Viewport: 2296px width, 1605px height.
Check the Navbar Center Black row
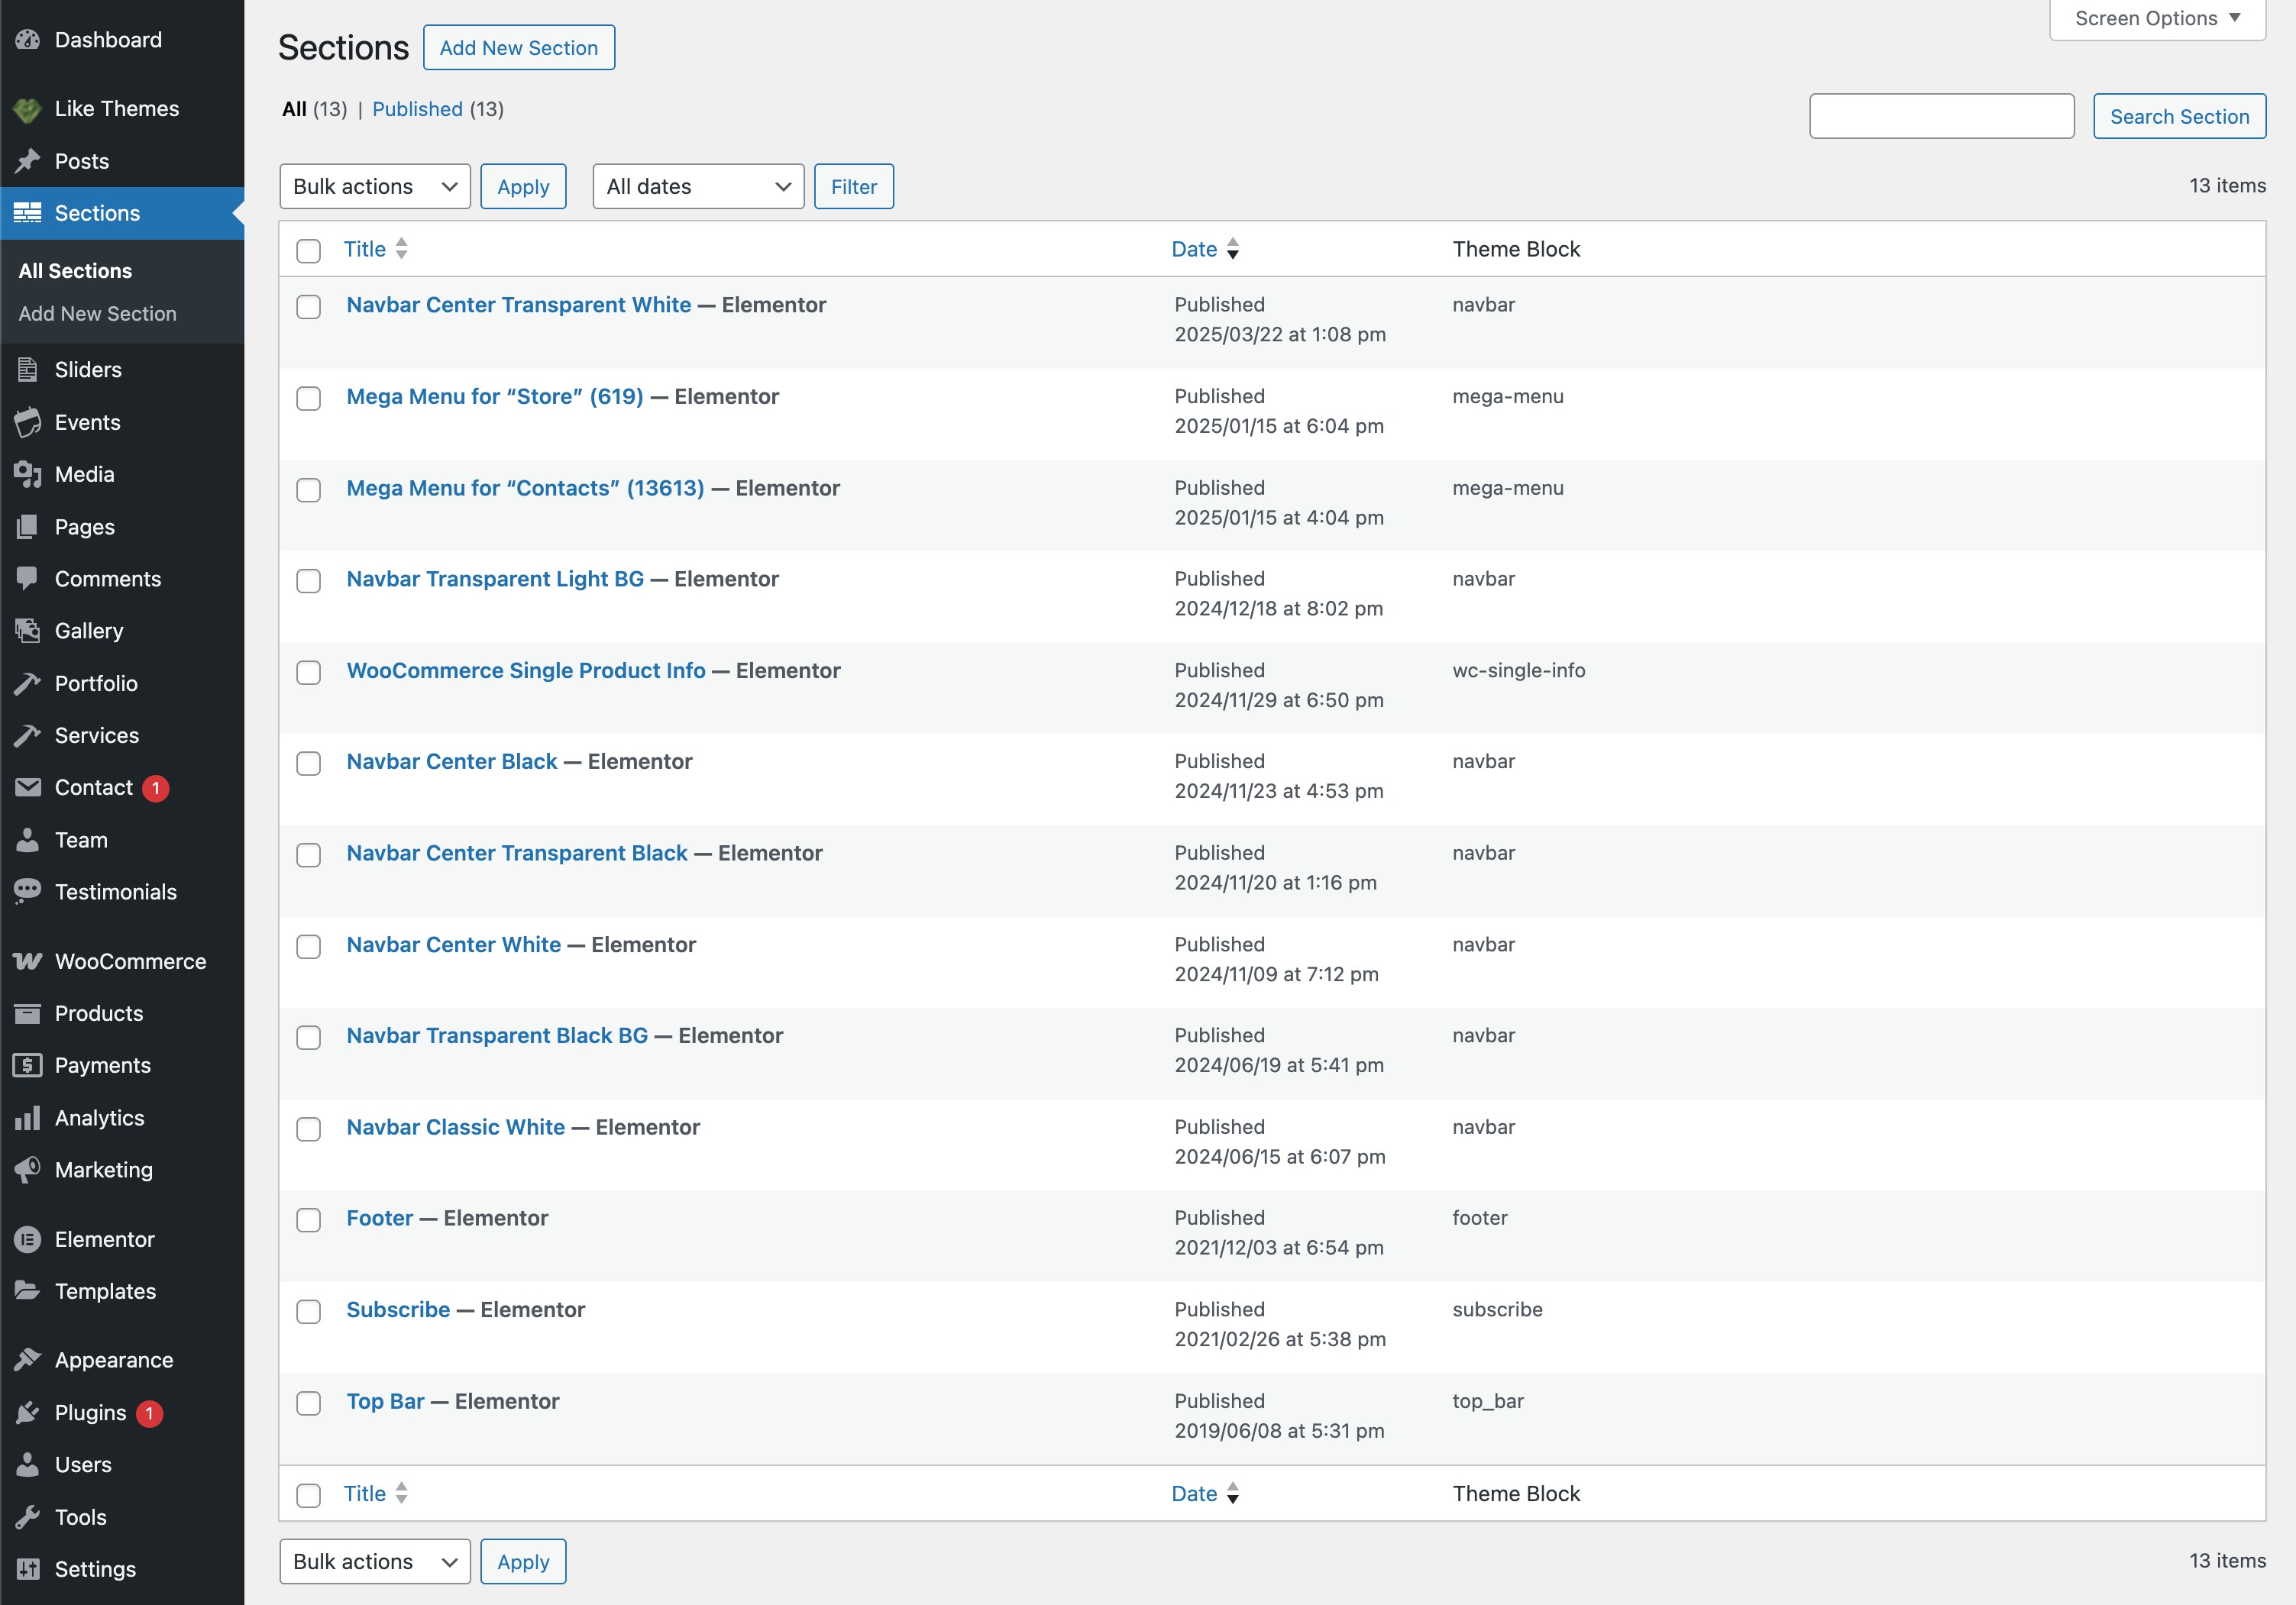(309, 764)
